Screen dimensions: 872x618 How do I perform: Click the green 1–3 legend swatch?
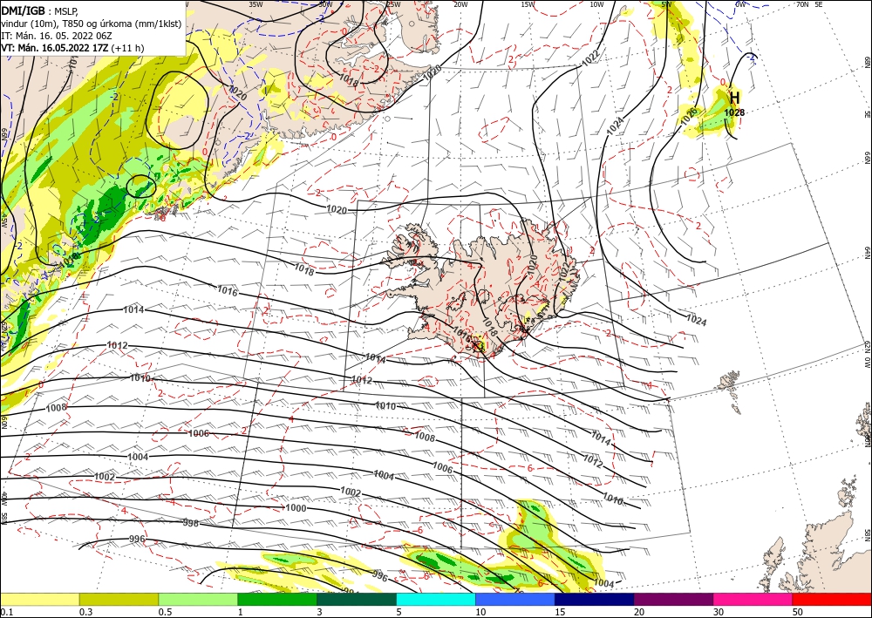[277, 599]
